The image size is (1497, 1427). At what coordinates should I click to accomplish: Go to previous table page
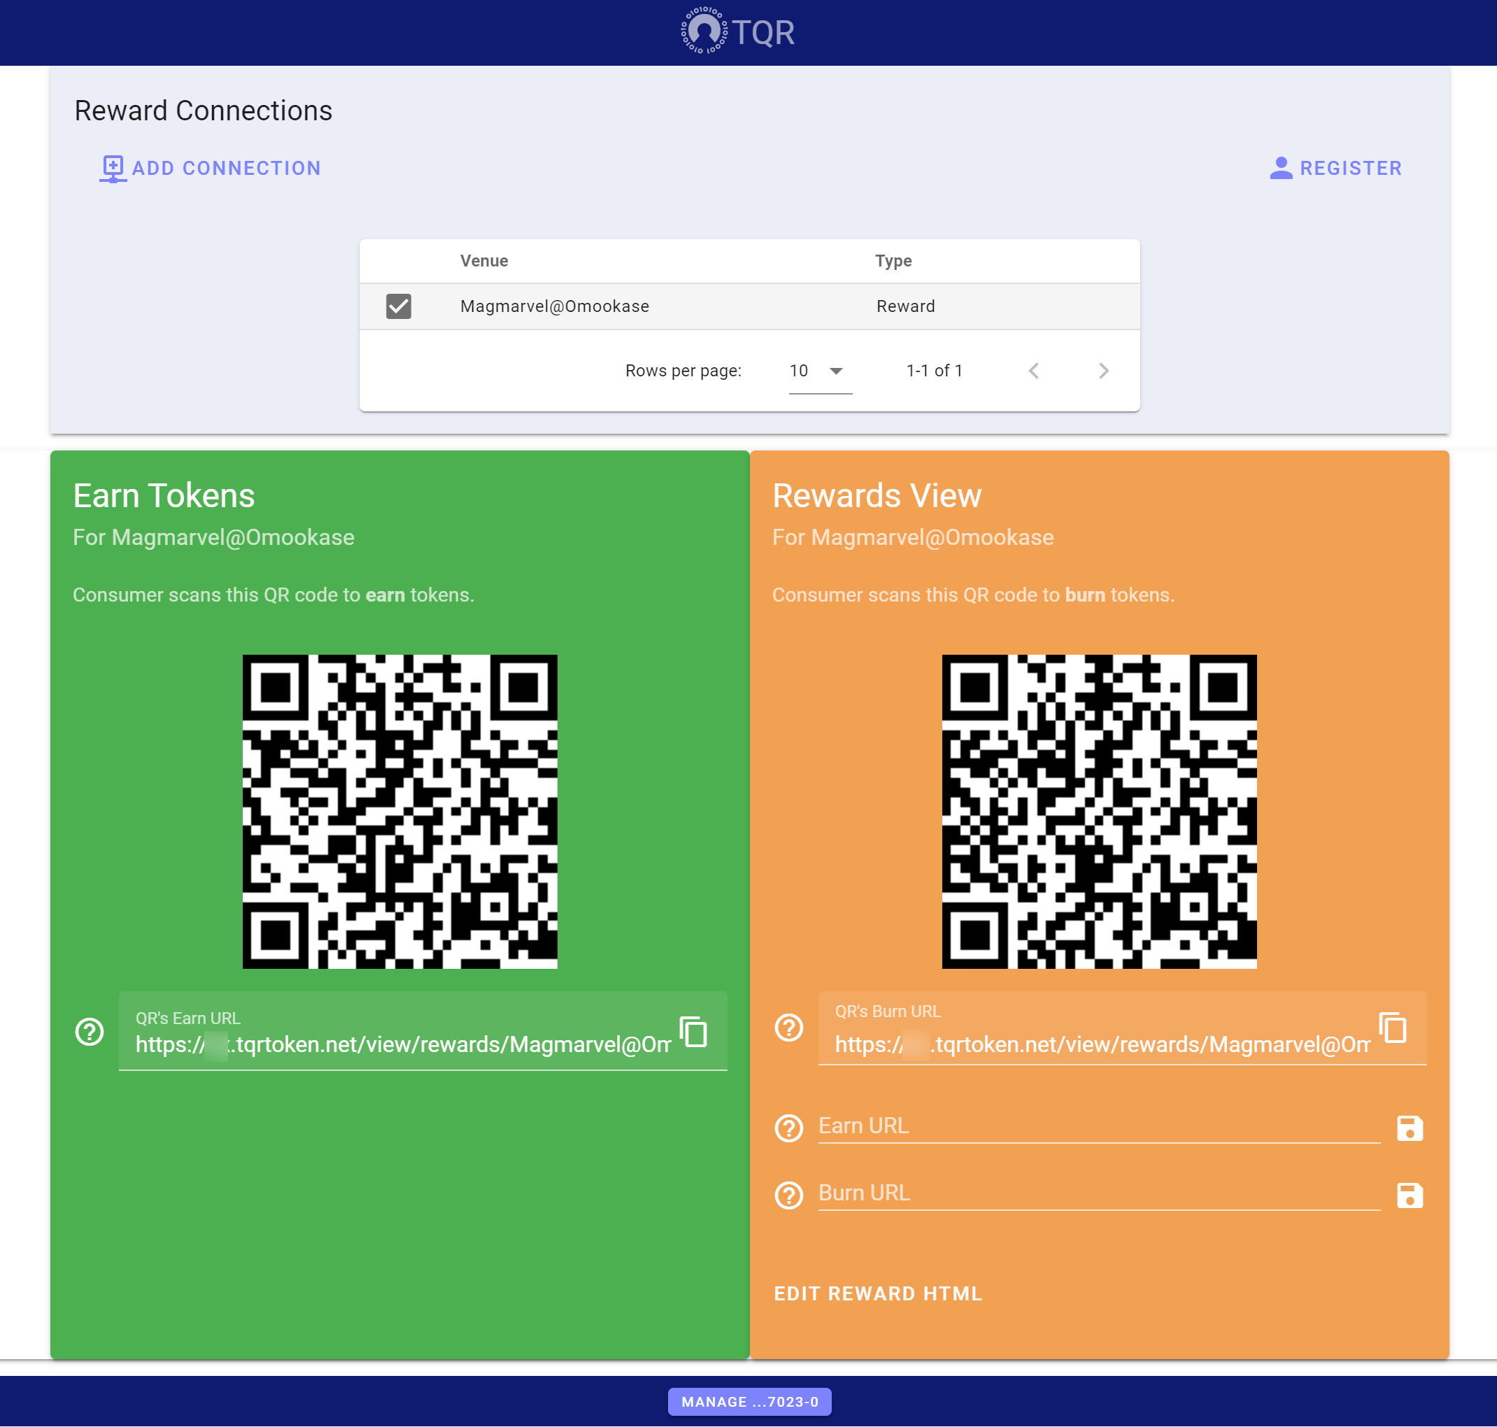pyautogui.click(x=1034, y=371)
